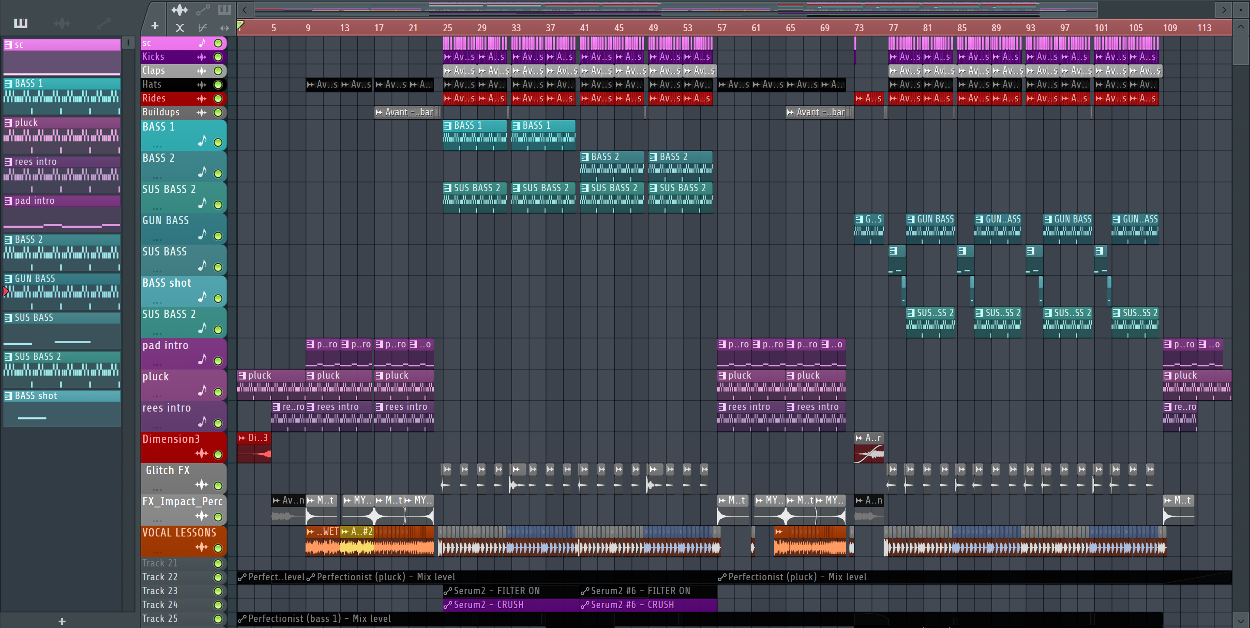Click the waveform icon on the Glitch FX track

coord(201,484)
